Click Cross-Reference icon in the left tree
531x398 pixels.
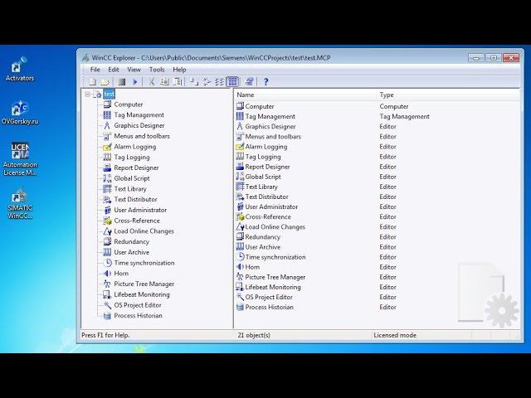point(107,221)
